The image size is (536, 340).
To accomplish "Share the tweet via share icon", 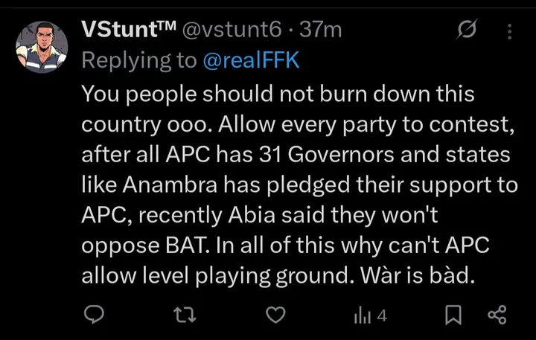I will coord(497,316).
